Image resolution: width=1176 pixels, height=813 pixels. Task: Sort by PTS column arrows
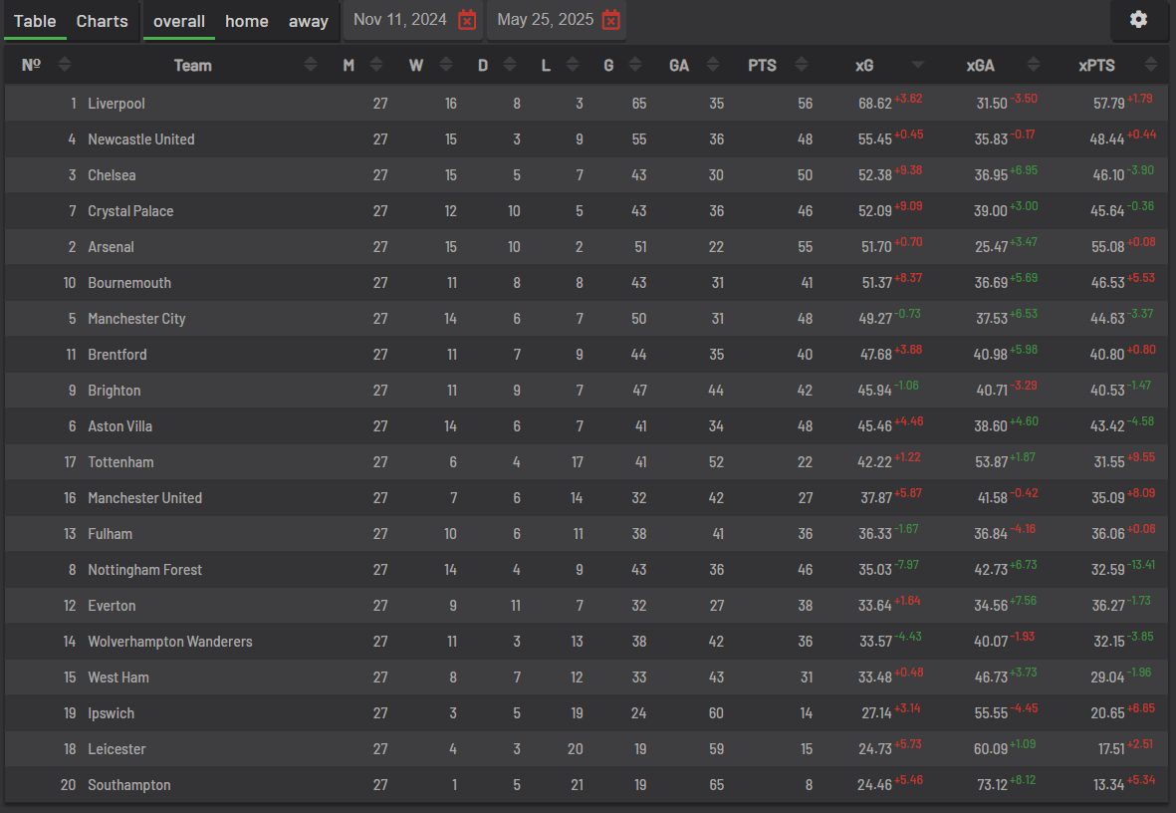[x=801, y=65]
